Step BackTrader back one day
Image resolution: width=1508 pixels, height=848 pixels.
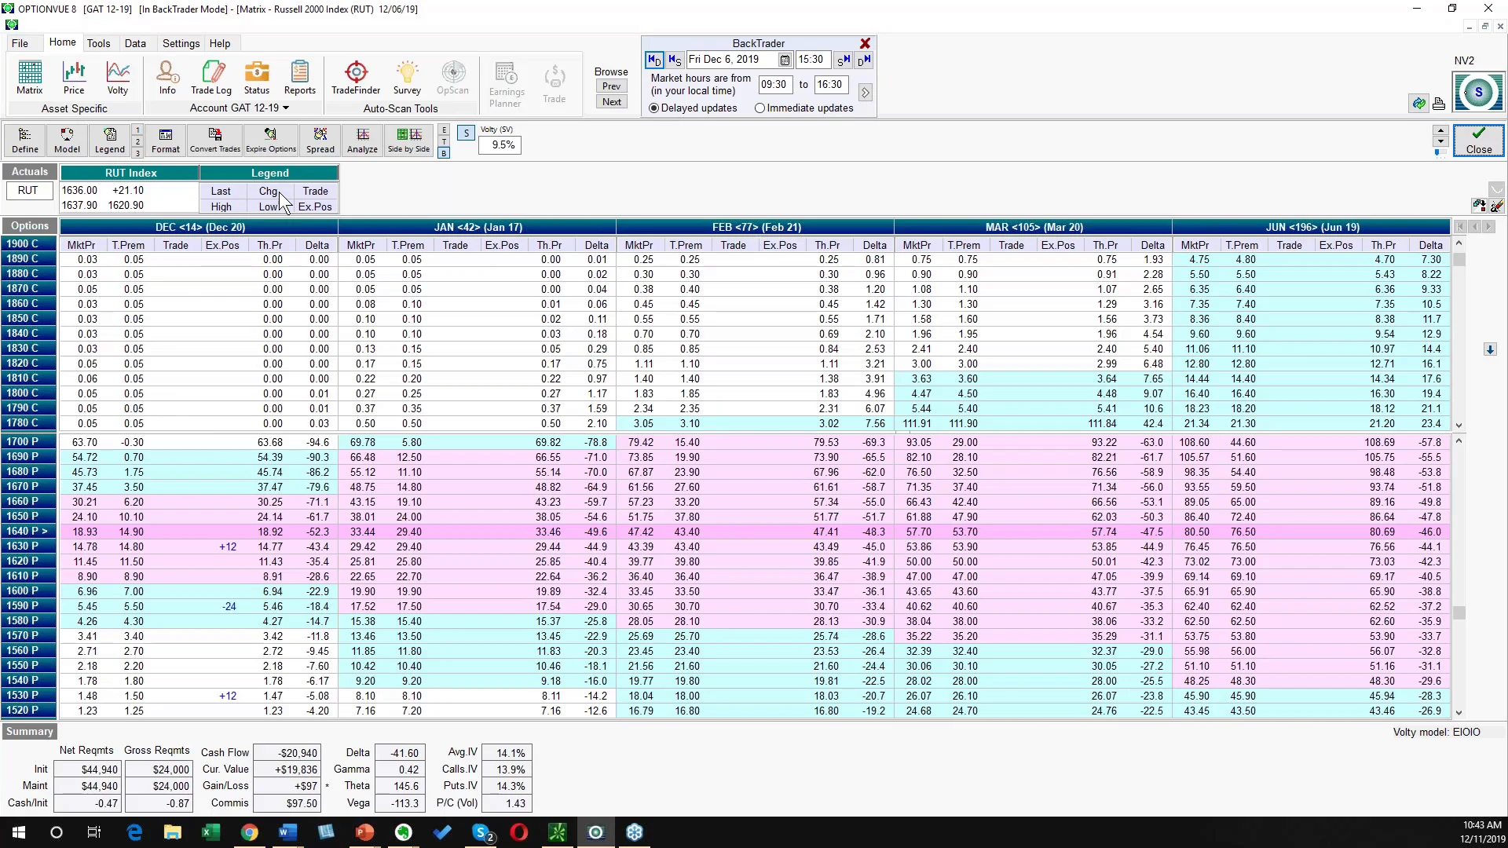pyautogui.click(x=653, y=60)
